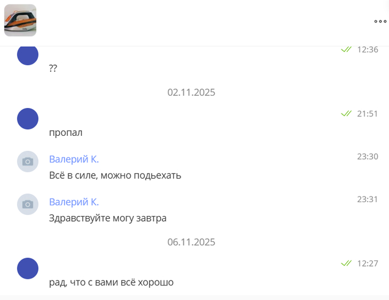The height and width of the screenshot is (300, 389).
Task: Open the three-dot chat options menu
Action: coord(380,22)
